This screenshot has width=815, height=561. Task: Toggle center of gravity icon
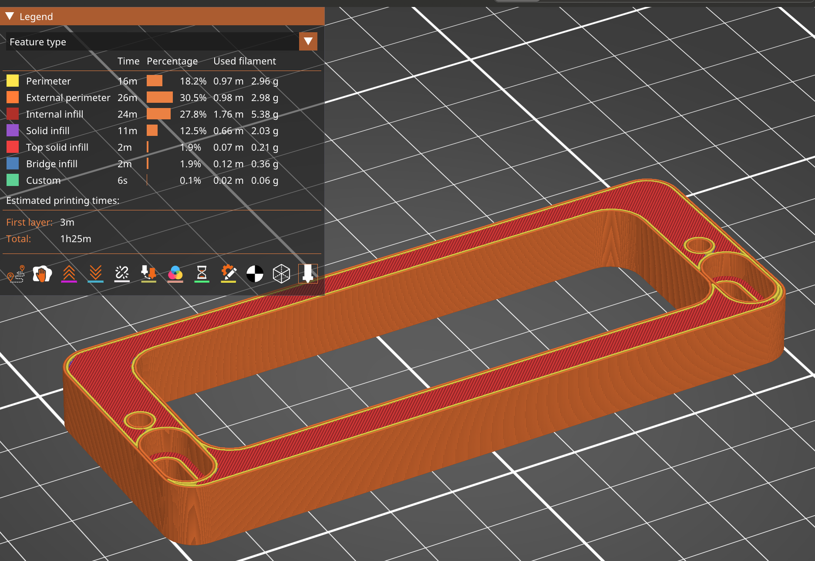(x=255, y=274)
